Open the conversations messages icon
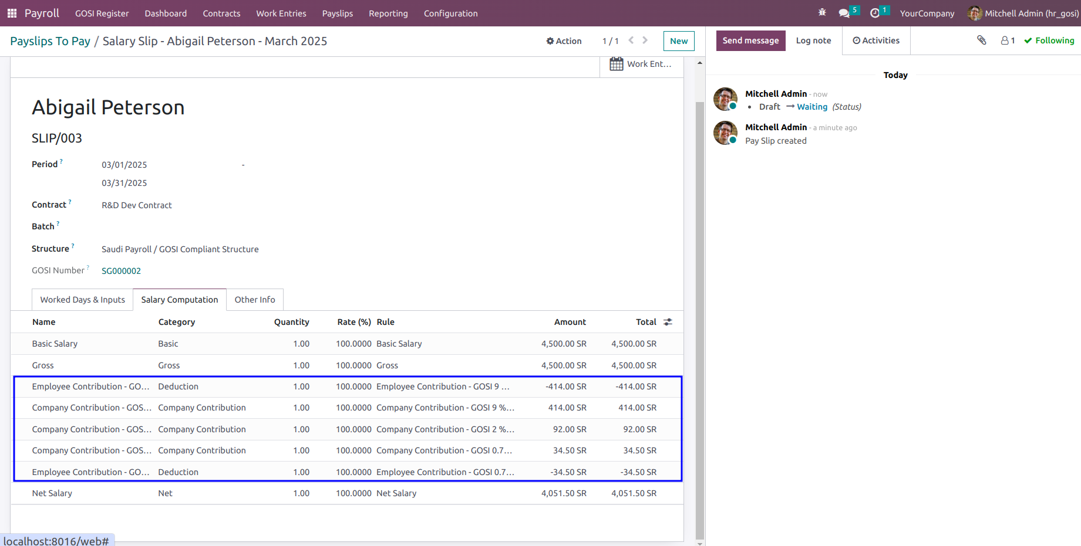Image resolution: width=1081 pixels, height=546 pixels. (x=844, y=13)
